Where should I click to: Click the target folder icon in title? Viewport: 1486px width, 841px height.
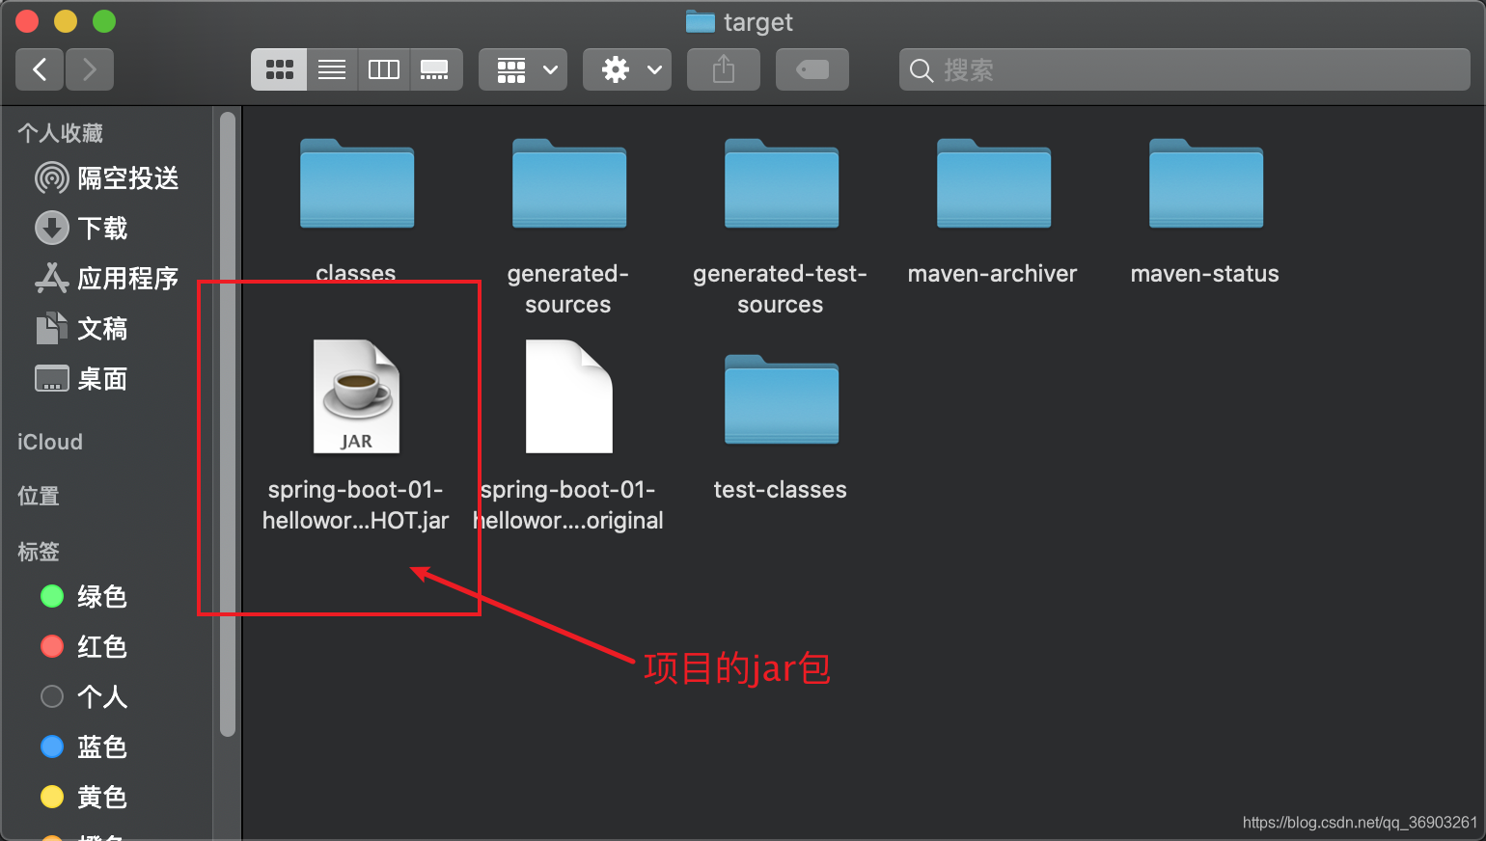point(700,21)
